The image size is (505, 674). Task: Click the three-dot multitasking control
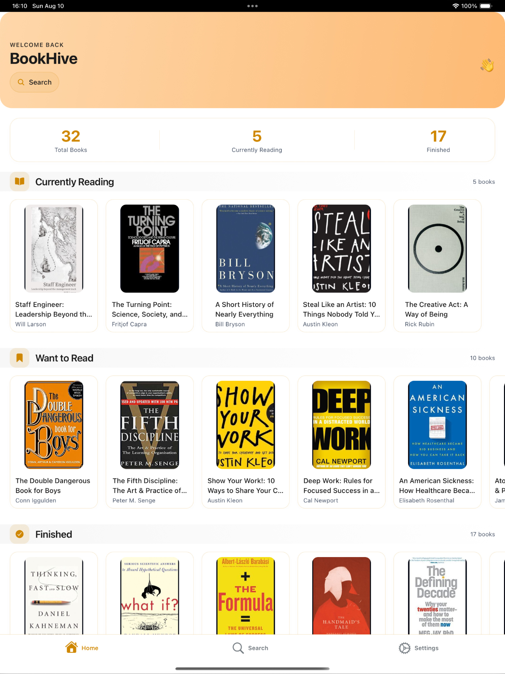click(x=252, y=6)
